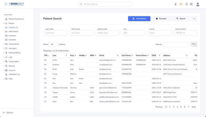Click the microphone icon in top bar

pyautogui.click(x=176, y=4)
